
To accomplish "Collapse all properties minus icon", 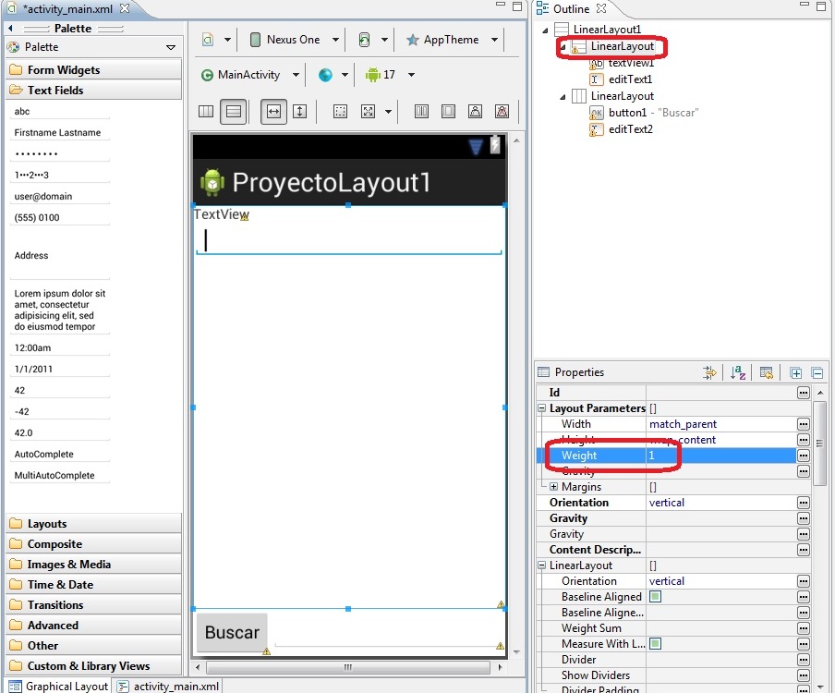I will (817, 373).
